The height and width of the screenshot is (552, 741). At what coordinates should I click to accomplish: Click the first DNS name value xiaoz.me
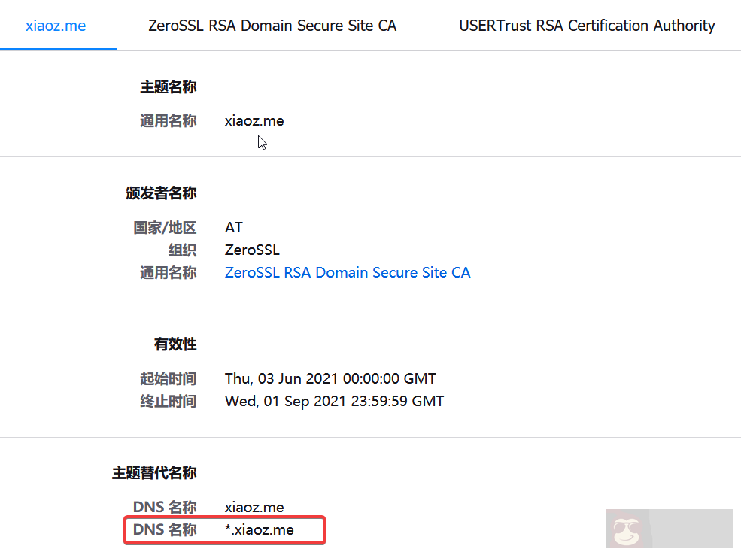254,508
